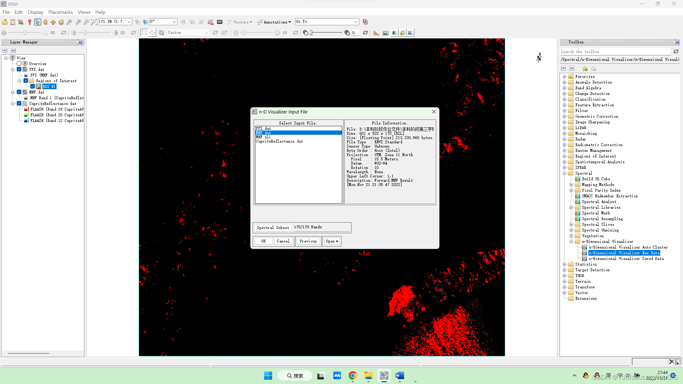Click the Spectral Subset button
The height and width of the screenshot is (384, 683).
(273, 228)
